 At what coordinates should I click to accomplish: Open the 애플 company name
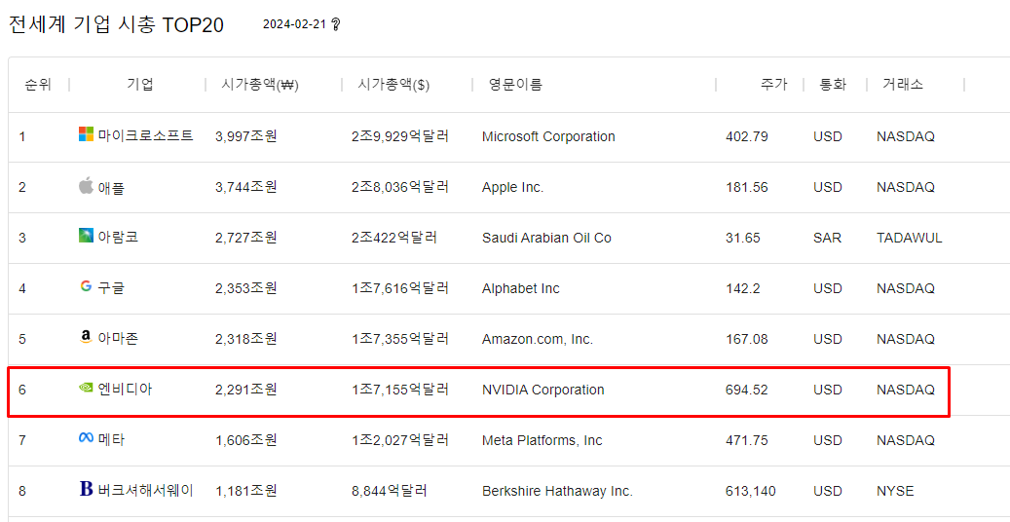pos(111,188)
